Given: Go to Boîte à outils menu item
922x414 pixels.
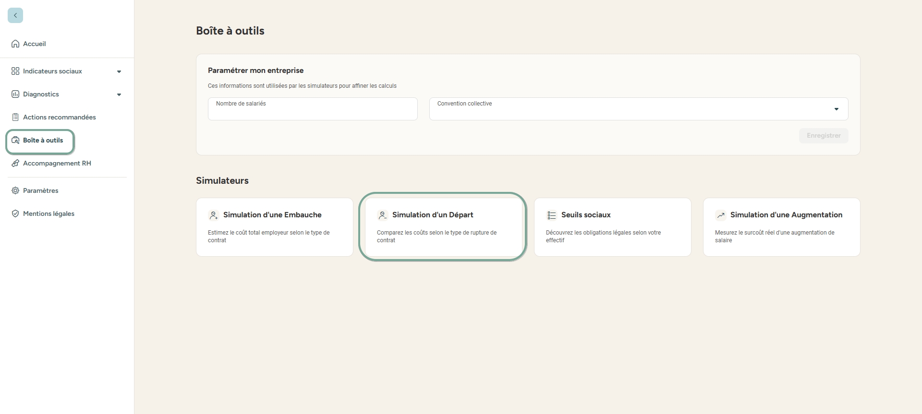Looking at the screenshot, I should tap(43, 141).
